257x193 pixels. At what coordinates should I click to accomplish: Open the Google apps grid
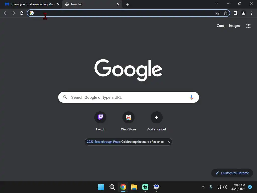248,26
